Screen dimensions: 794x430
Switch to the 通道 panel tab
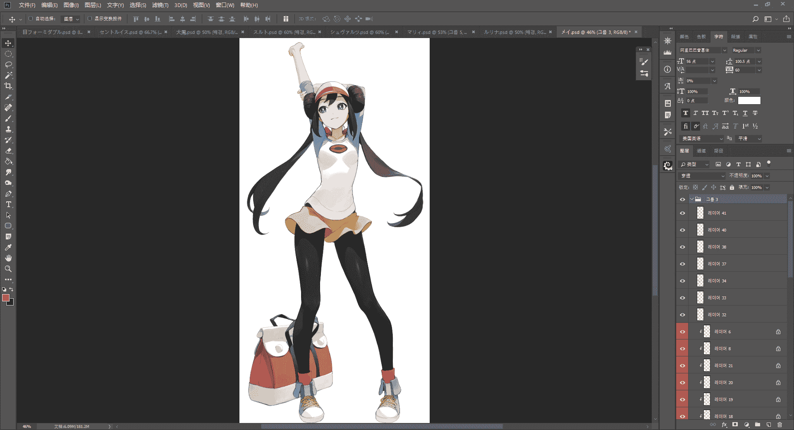point(701,151)
